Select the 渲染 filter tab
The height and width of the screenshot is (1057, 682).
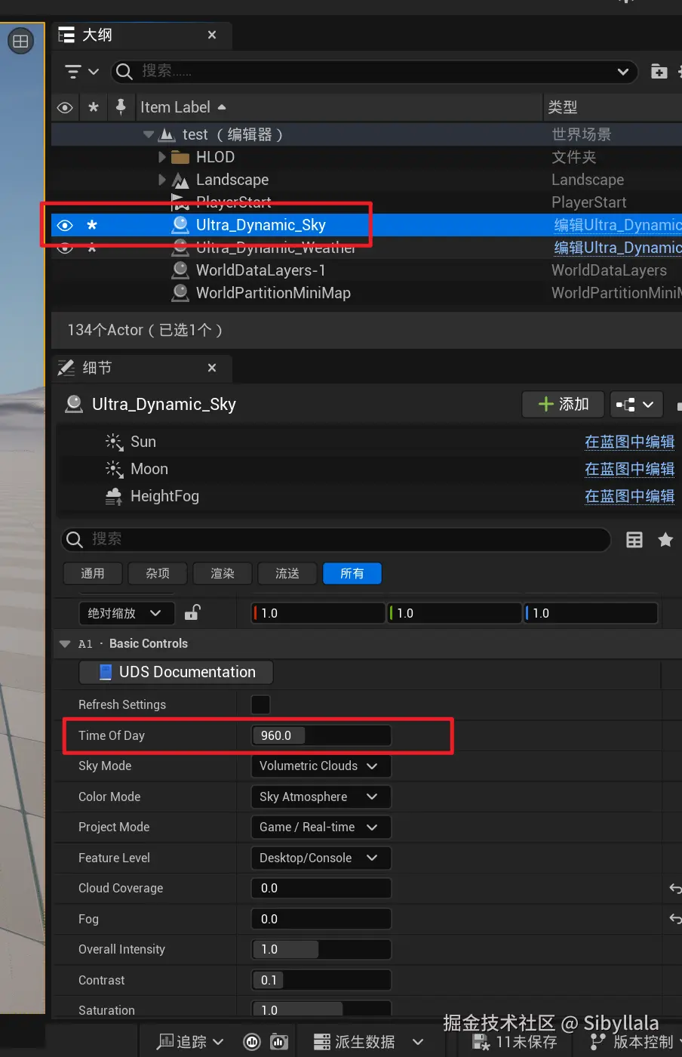[223, 574]
